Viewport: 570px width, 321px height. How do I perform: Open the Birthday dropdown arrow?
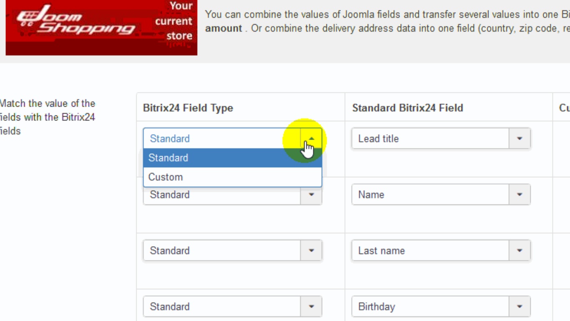(x=519, y=307)
